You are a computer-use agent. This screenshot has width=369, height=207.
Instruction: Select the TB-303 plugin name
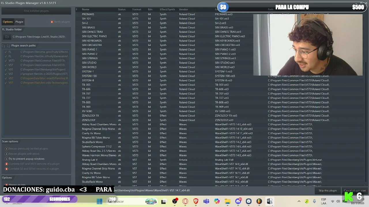86,85
